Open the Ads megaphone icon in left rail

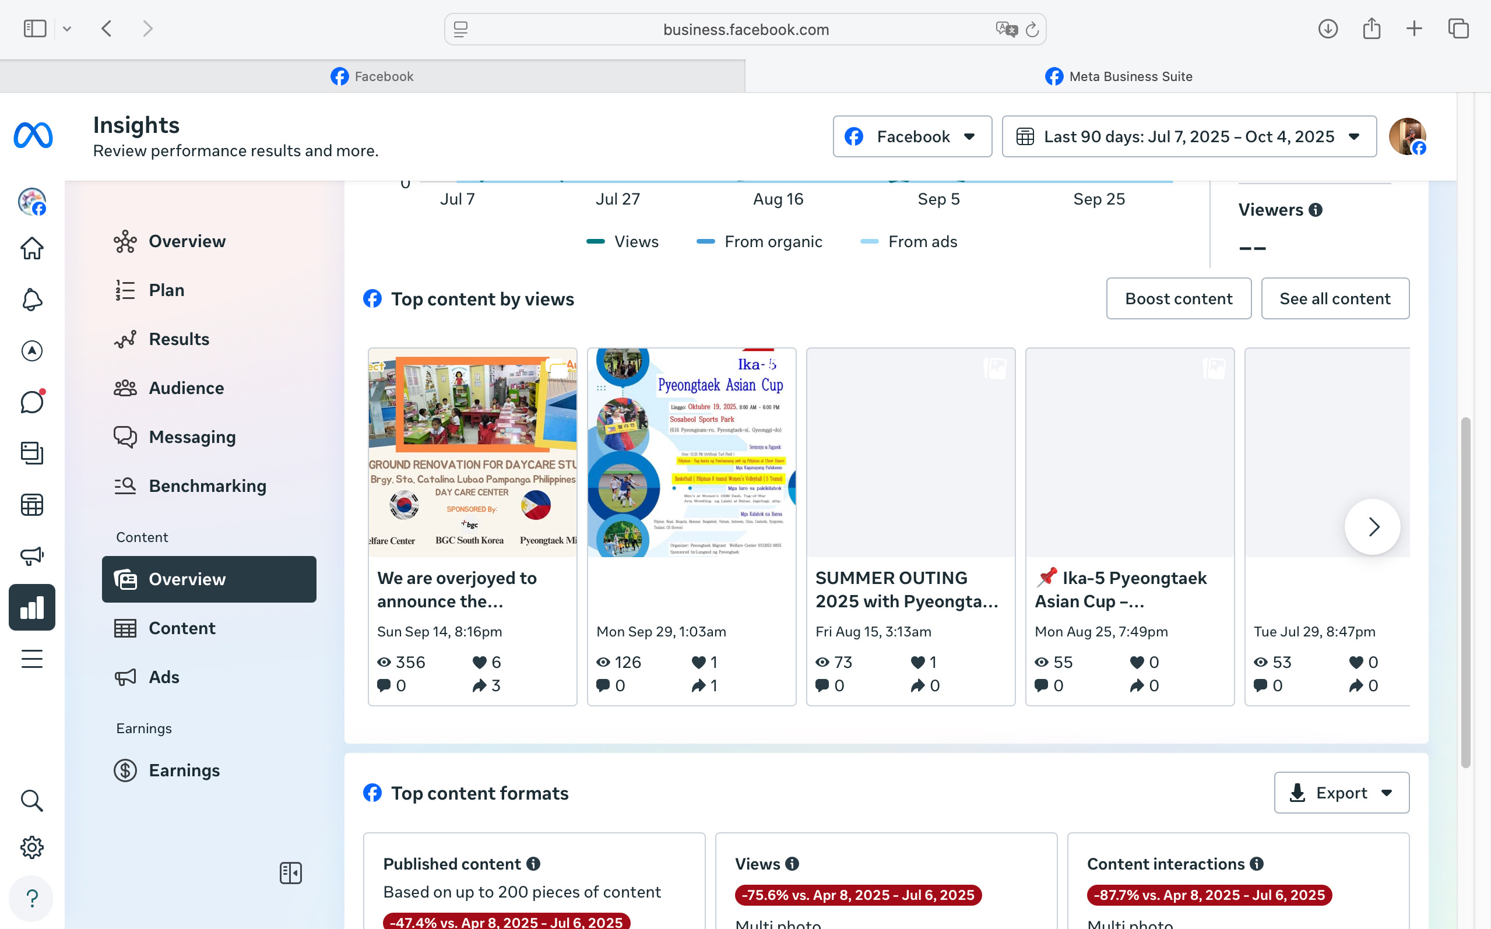[32, 556]
